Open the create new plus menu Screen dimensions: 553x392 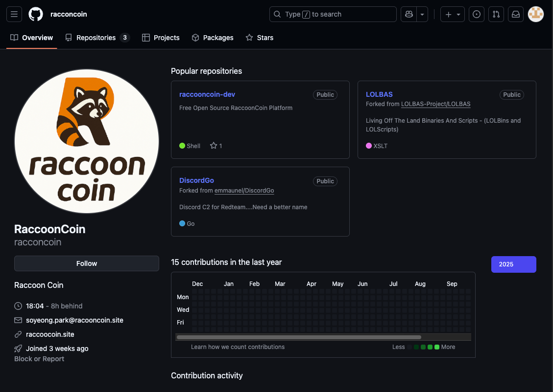click(x=453, y=15)
